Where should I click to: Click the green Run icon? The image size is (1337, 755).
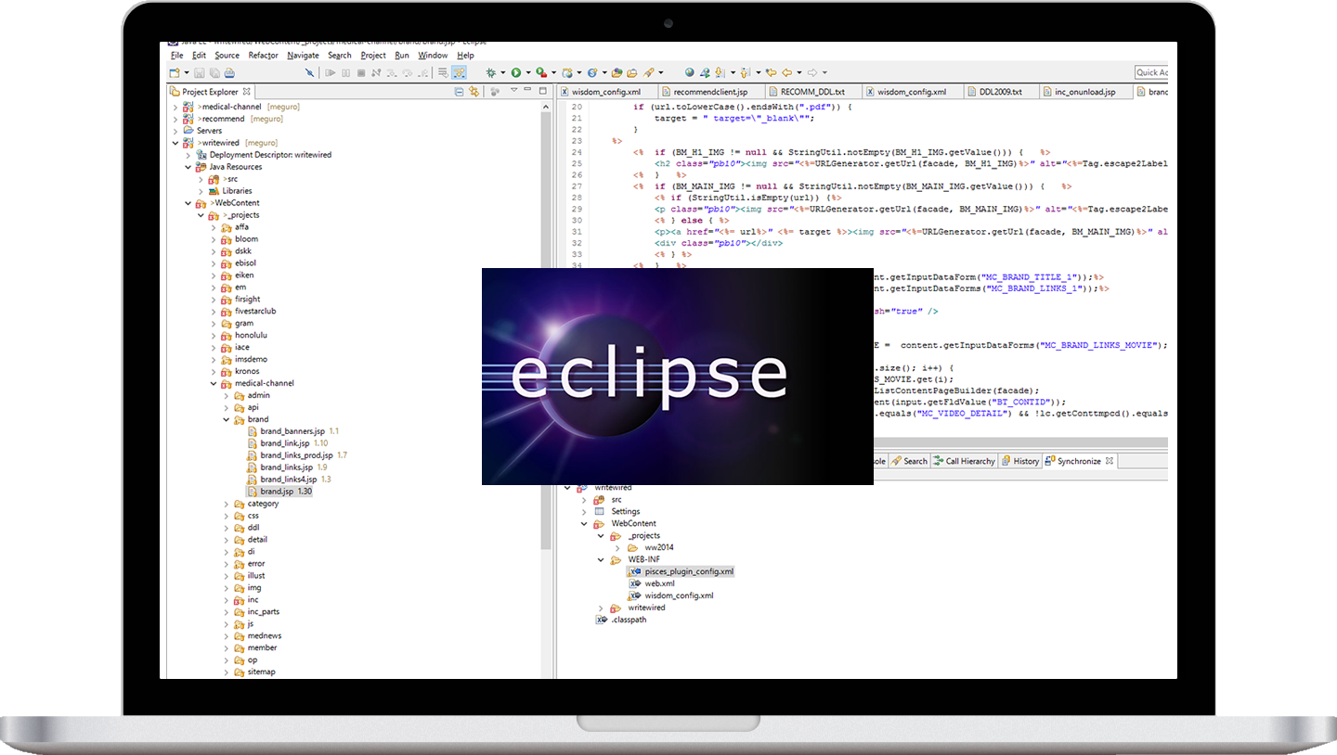pyautogui.click(x=515, y=72)
